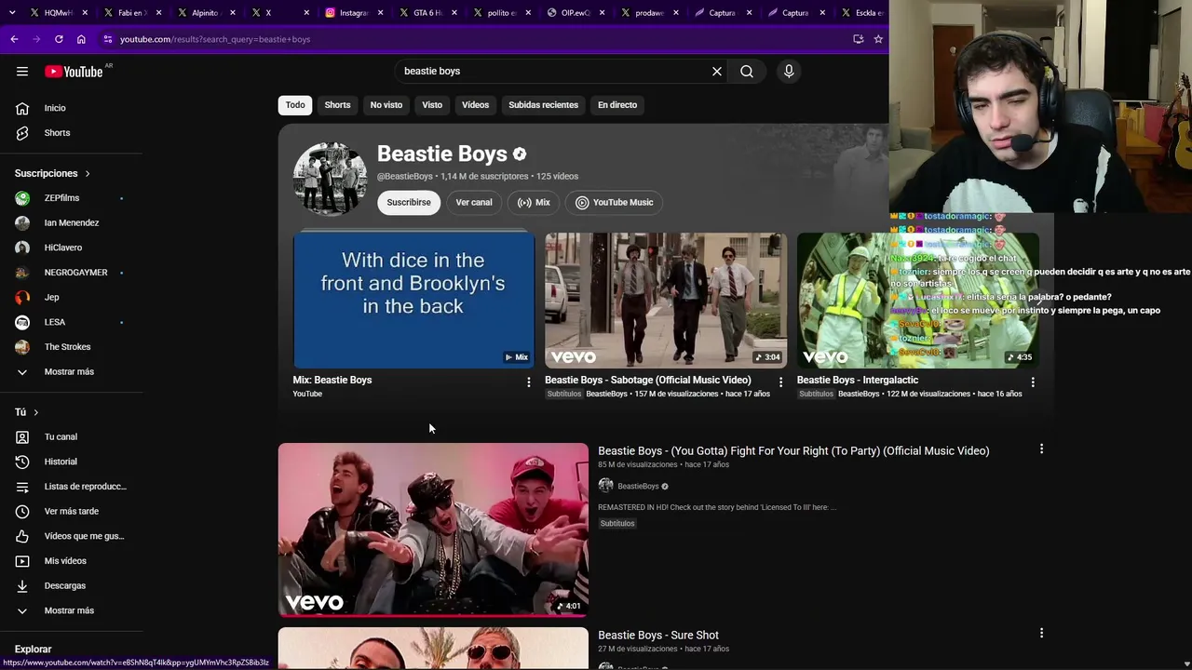Open the Ver canal button
The height and width of the screenshot is (670, 1192).
click(x=474, y=203)
